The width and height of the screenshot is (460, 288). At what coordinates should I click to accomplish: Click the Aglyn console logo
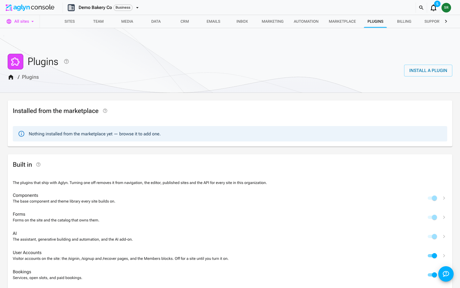30,7
